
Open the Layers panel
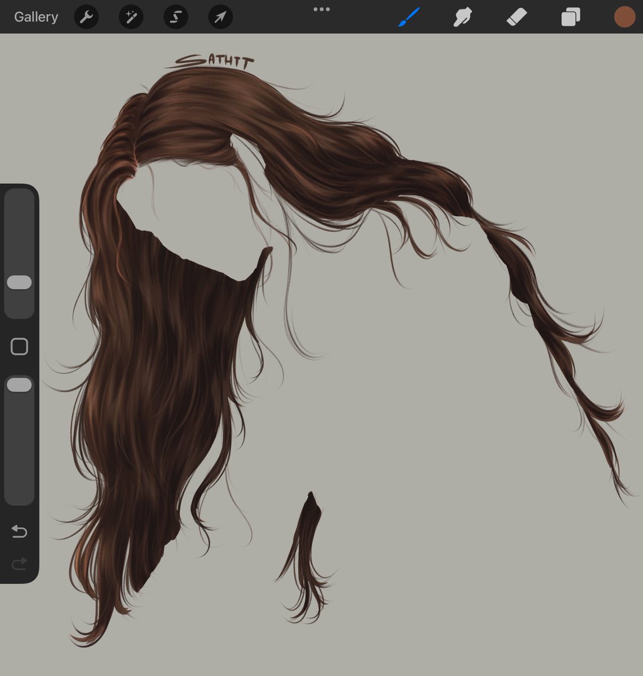pyautogui.click(x=570, y=17)
